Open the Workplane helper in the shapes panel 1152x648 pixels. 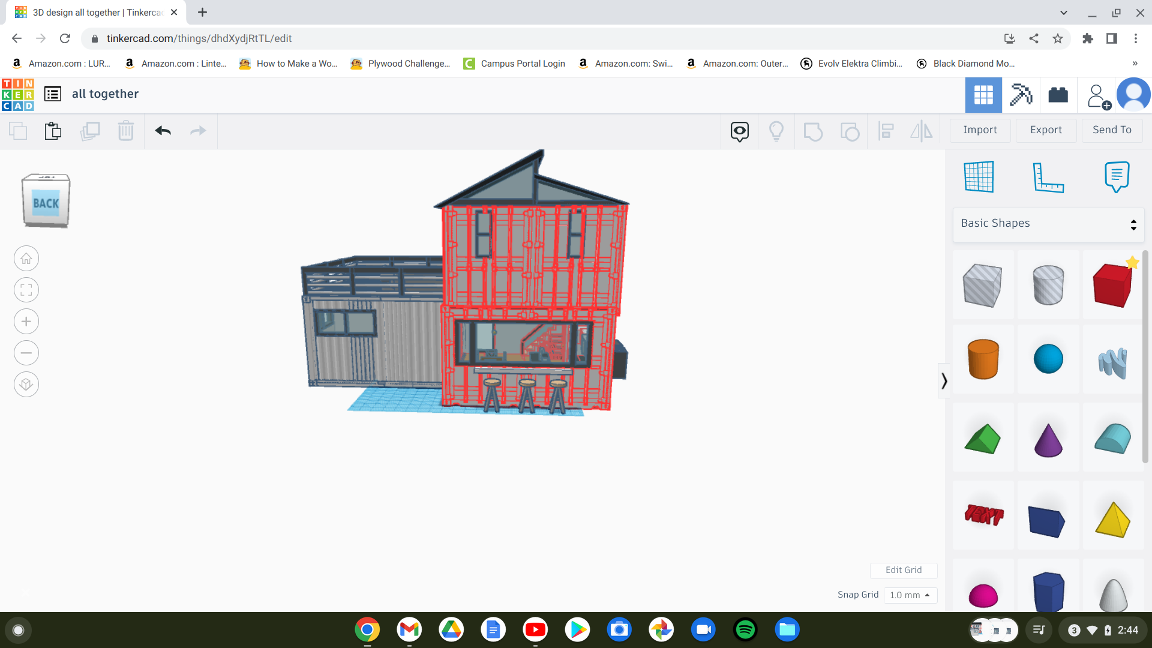tap(979, 176)
